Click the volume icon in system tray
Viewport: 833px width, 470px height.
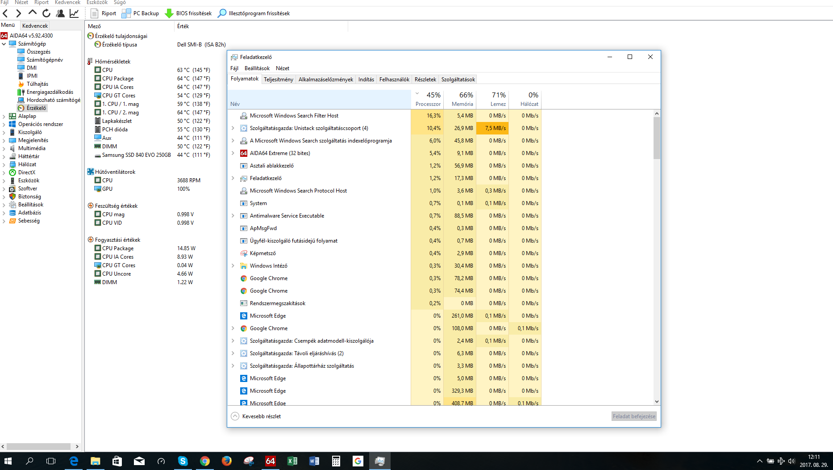(x=792, y=461)
